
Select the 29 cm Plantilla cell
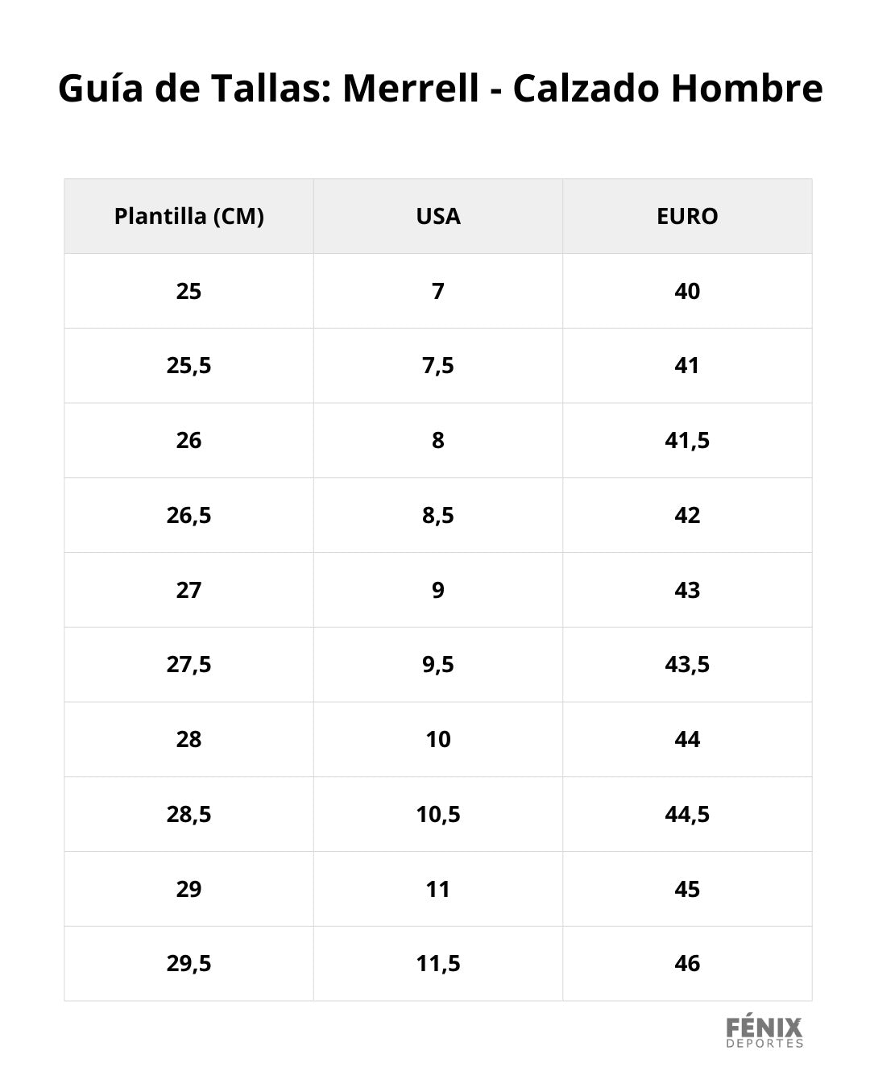pos(188,889)
